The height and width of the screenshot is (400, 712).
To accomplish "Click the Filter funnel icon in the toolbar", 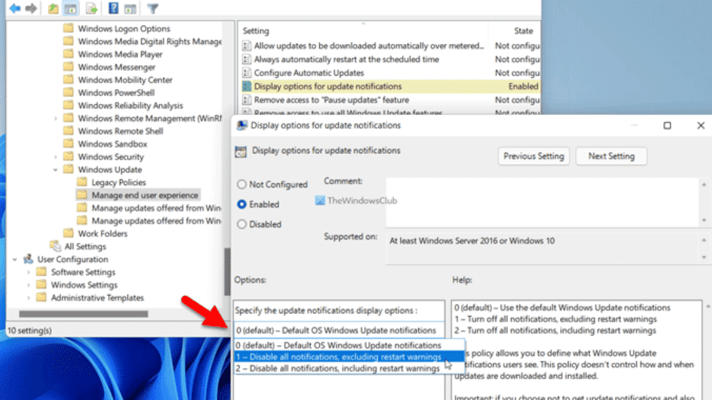I will 152,8.
